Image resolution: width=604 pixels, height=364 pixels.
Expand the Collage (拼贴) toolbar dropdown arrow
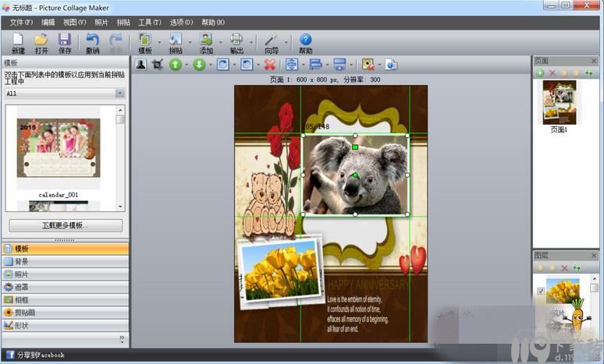coord(190,42)
